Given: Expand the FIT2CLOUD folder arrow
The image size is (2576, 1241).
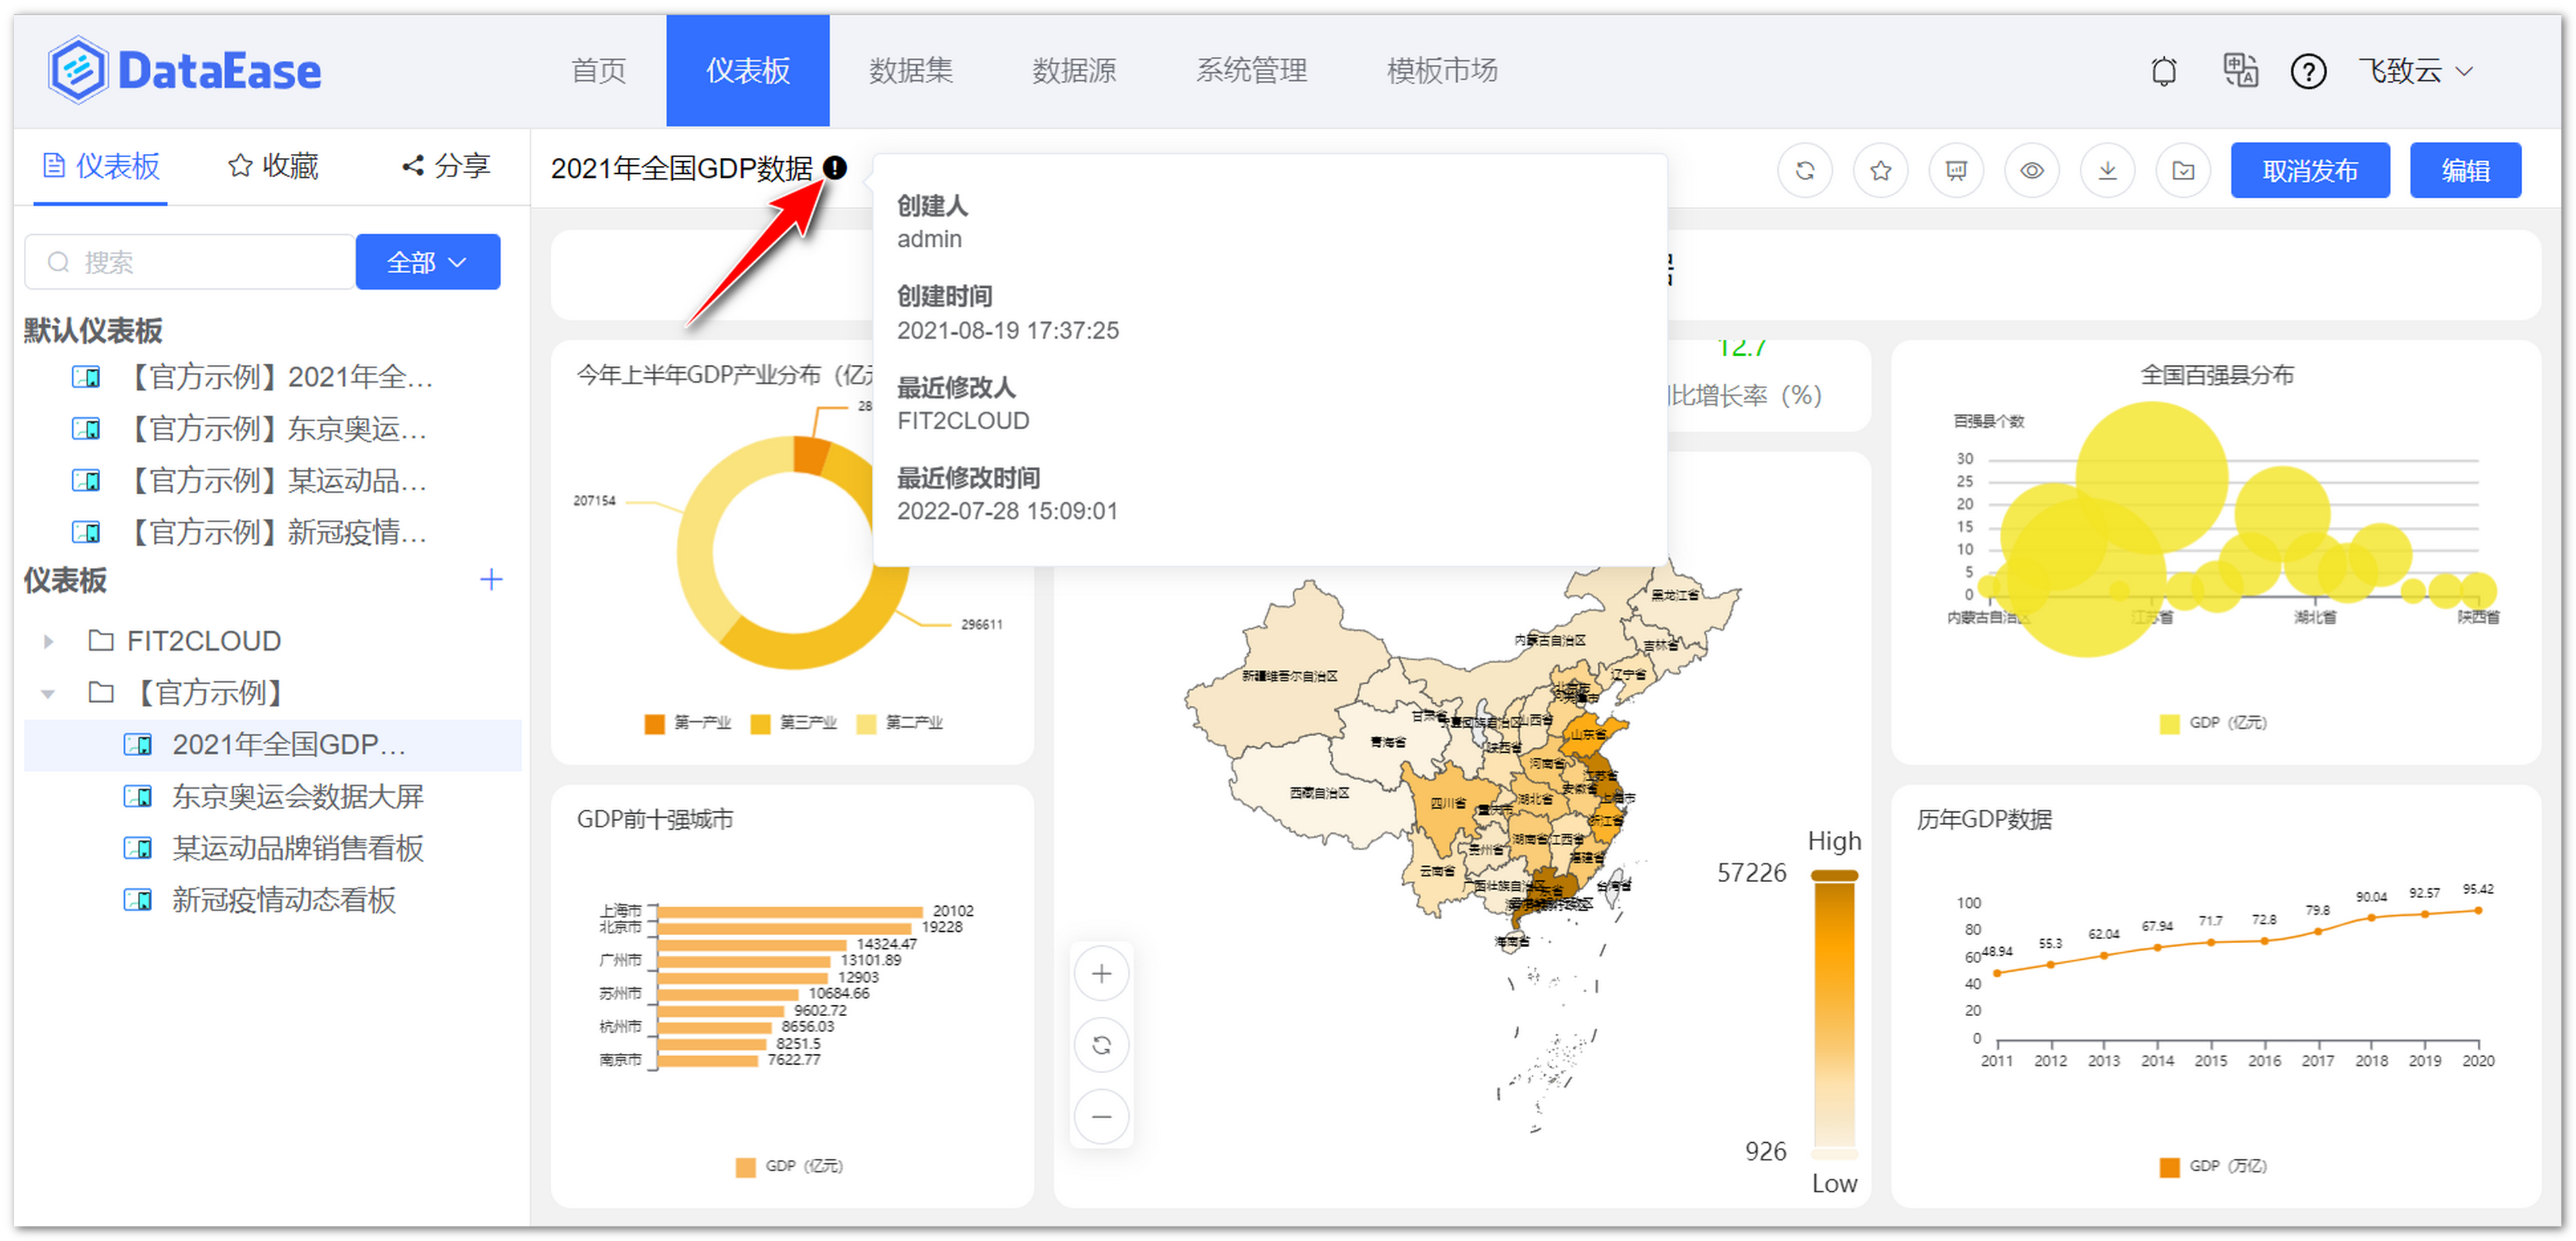Looking at the screenshot, I should pos(48,641).
